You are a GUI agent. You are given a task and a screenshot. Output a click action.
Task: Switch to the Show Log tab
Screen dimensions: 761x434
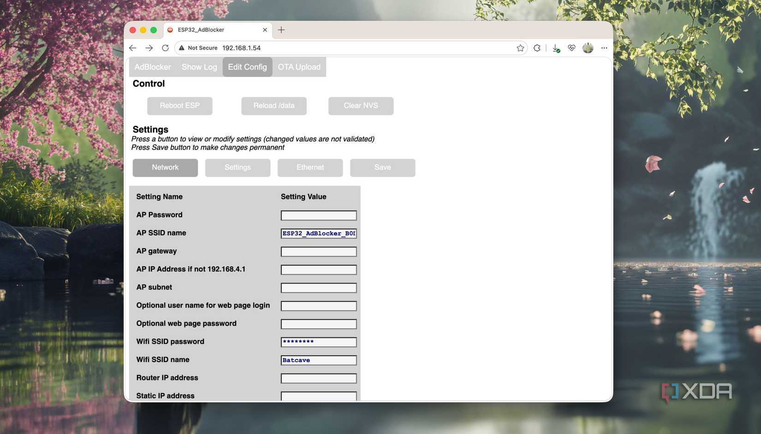pos(199,67)
